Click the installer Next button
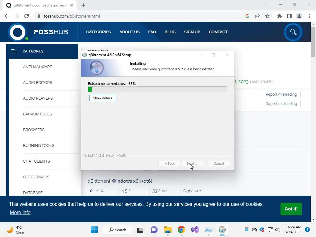The height and width of the screenshot is (237, 316). tap(192, 164)
